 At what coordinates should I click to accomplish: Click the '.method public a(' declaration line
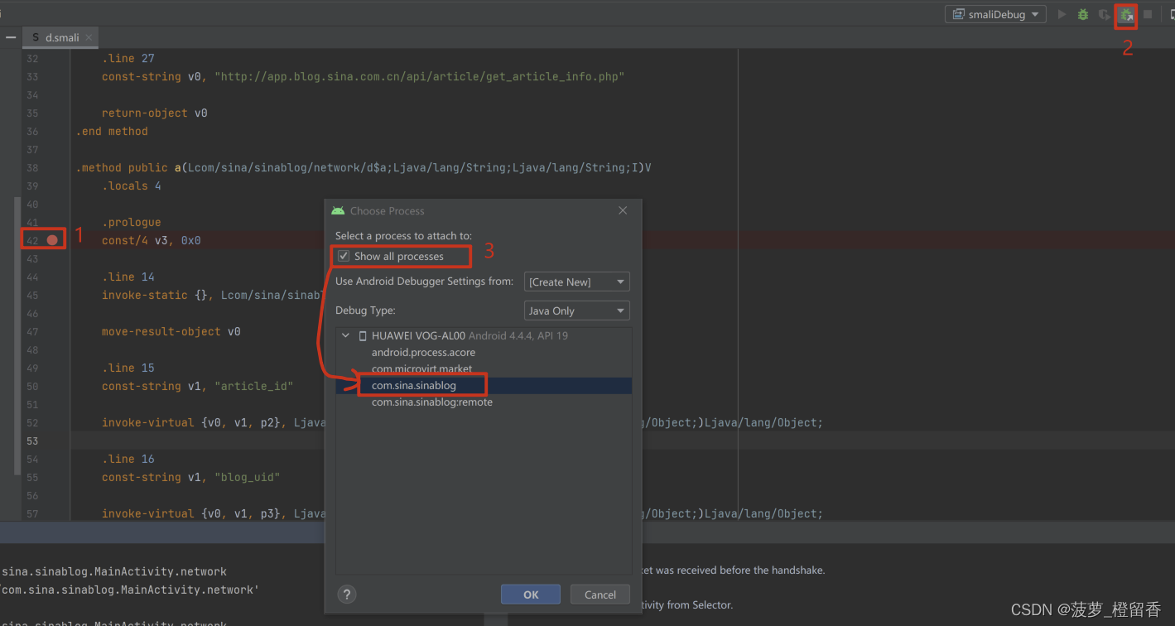coord(364,168)
